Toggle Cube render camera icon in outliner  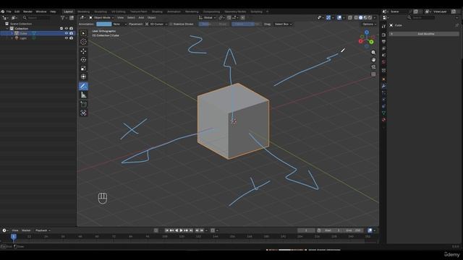coord(71,33)
